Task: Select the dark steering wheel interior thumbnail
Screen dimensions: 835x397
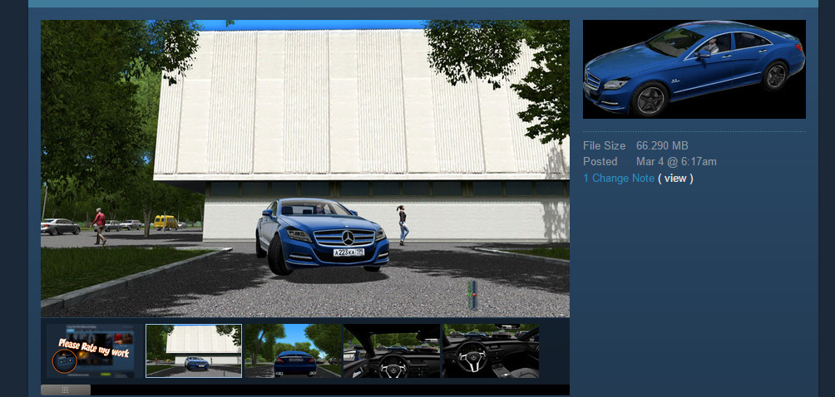Action: tap(491, 350)
